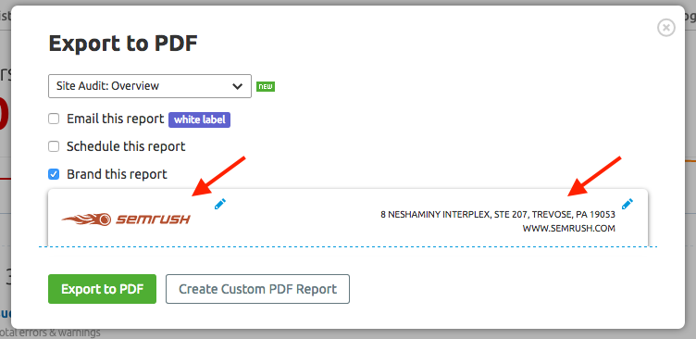Click Create Custom PDF Report button

tap(258, 289)
